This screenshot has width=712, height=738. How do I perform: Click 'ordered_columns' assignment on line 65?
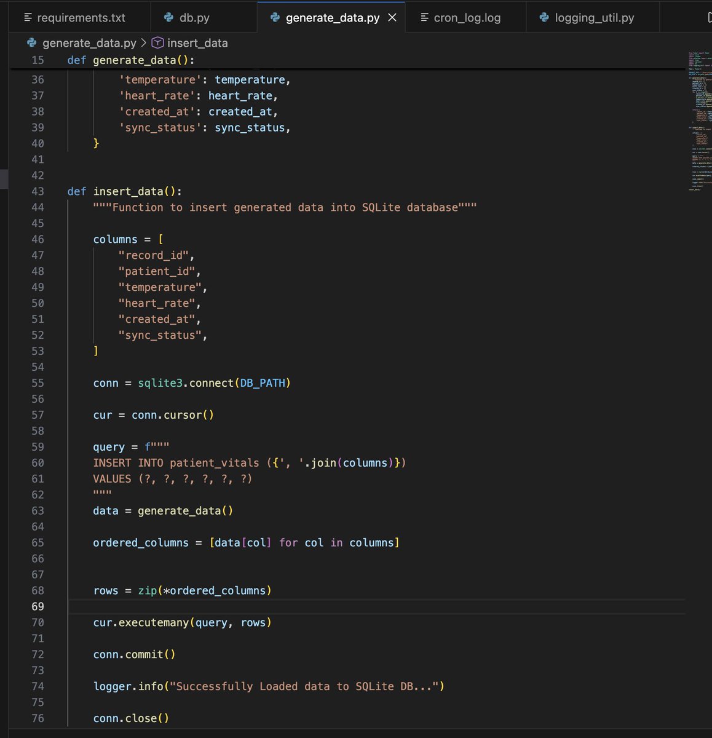(x=246, y=543)
